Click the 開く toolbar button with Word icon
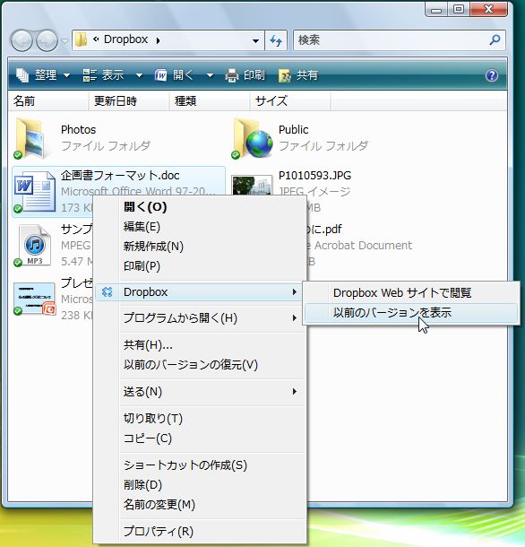The width and height of the screenshot is (525, 547). (x=174, y=75)
